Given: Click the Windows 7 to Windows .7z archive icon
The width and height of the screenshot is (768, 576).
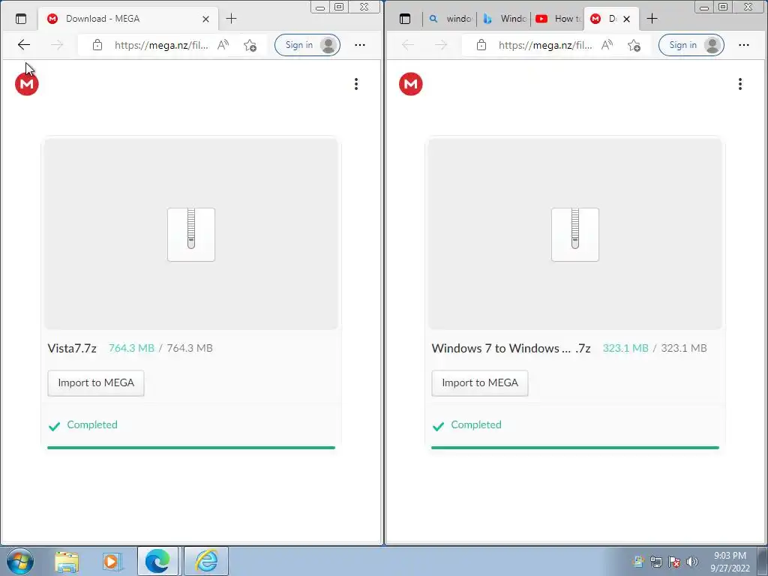Looking at the screenshot, I should point(575,235).
